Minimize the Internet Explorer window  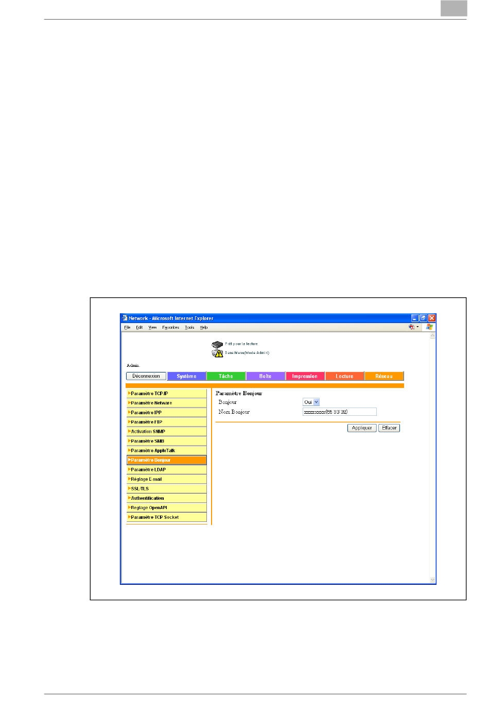(x=415, y=318)
